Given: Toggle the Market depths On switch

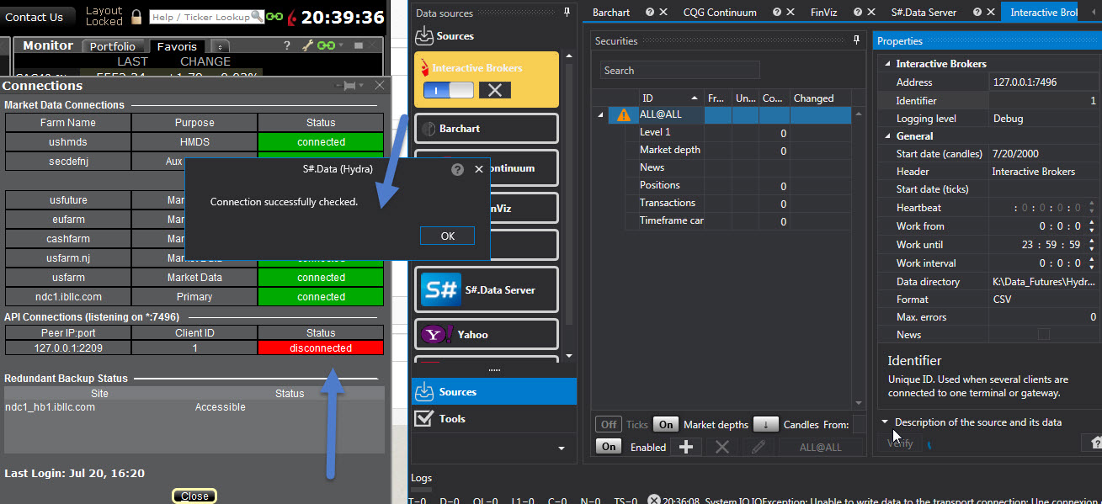Looking at the screenshot, I should click(666, 425).
